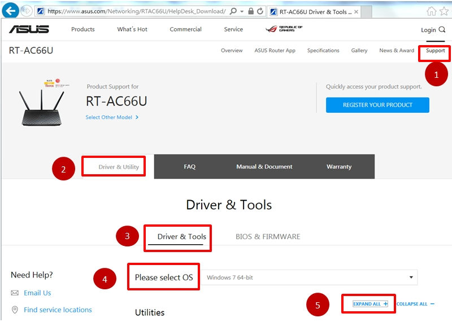This screenshot has height=331, width=452.
Task: Click the RT-AC66U product name heading
Action: click(x=116, y=101)
